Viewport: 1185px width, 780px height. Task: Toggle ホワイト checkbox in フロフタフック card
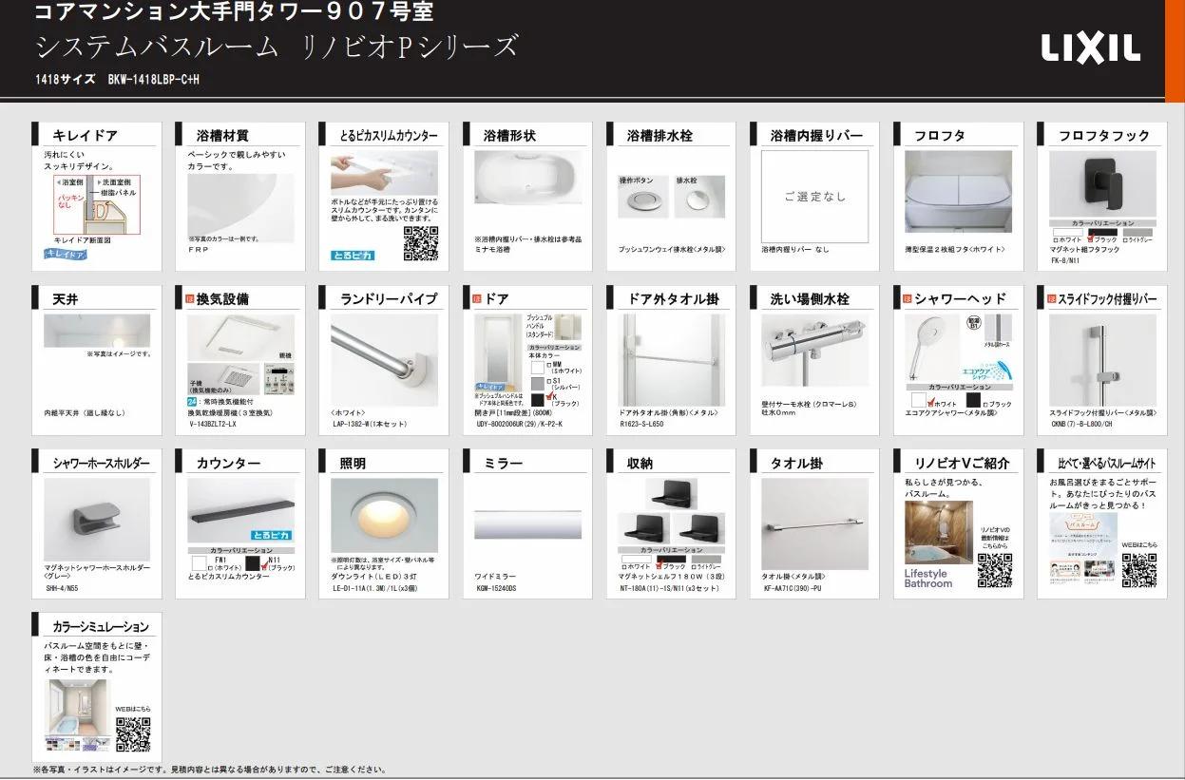point(1055,240)
